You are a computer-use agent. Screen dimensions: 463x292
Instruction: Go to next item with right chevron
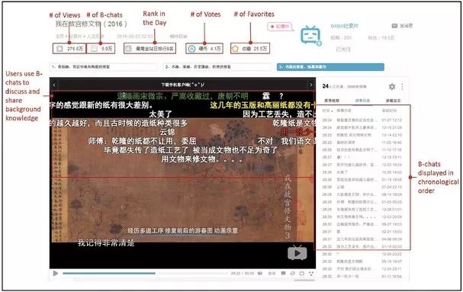310,85
